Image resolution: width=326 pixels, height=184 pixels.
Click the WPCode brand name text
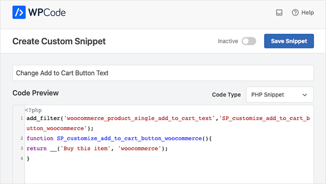point(47,12)
